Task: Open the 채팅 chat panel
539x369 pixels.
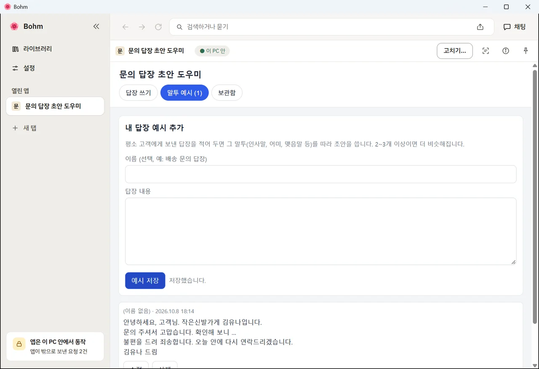Action: [x=515, y=27]
